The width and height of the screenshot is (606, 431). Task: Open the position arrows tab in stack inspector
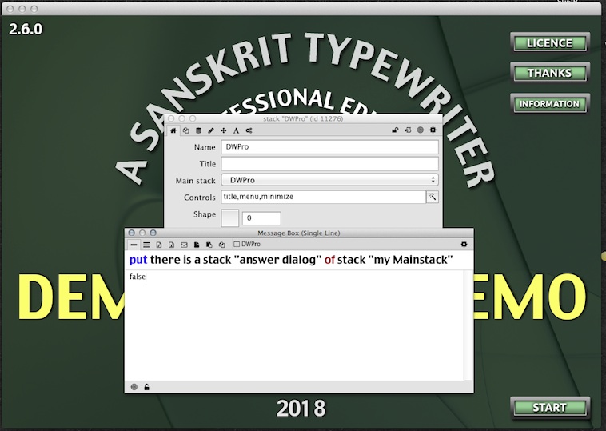(x=223, y=130)
